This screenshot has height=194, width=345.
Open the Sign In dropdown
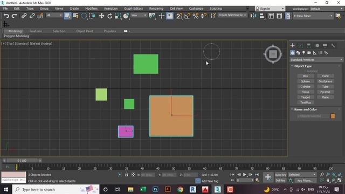[x=270, y=9]
